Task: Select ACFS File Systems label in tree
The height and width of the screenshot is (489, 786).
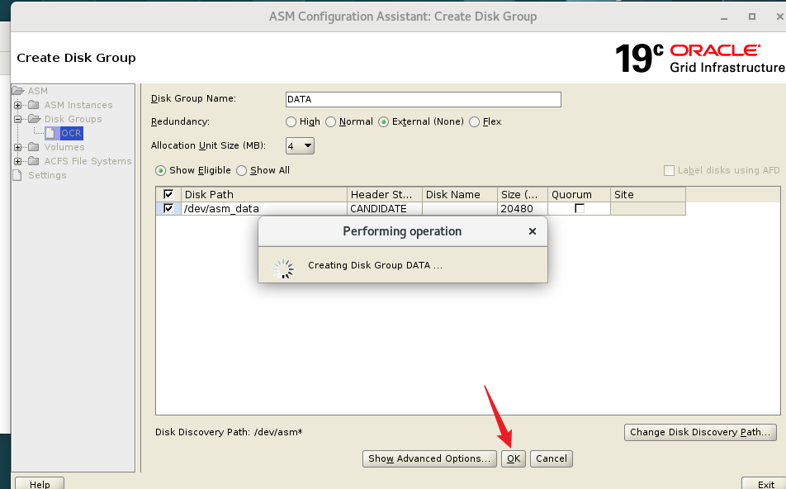Action: click(88, 161)
